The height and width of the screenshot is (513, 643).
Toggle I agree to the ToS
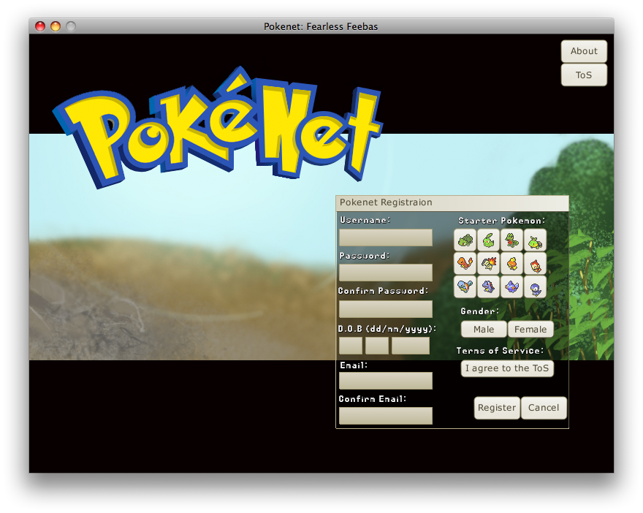(x=507, y=368)
